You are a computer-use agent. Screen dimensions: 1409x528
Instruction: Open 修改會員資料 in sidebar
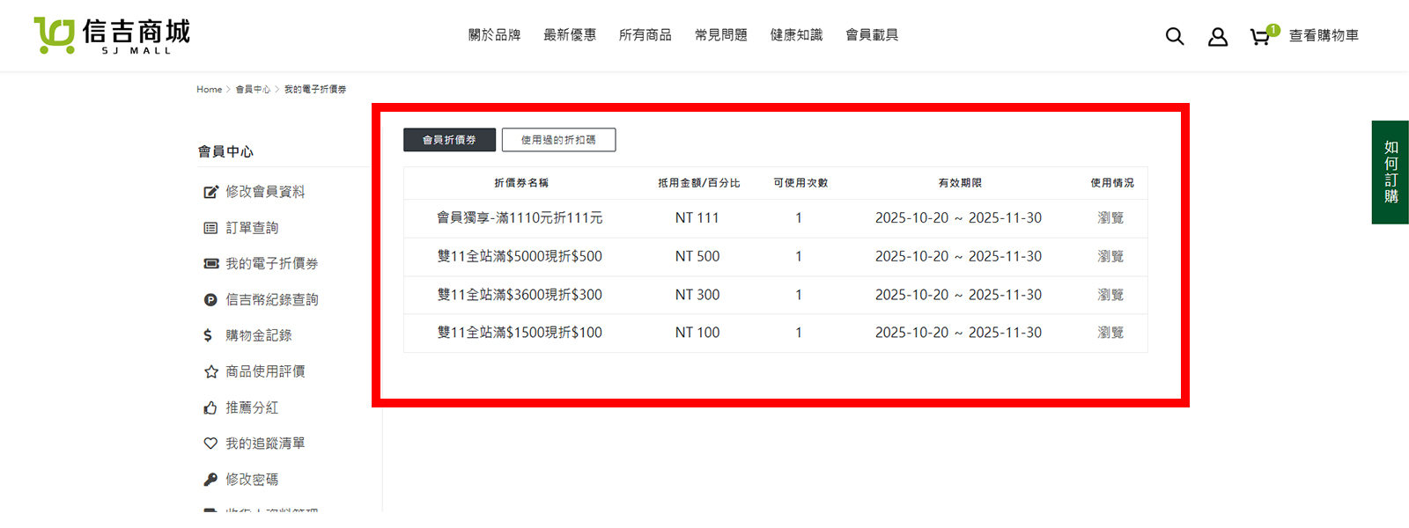(x=265, y=192)
